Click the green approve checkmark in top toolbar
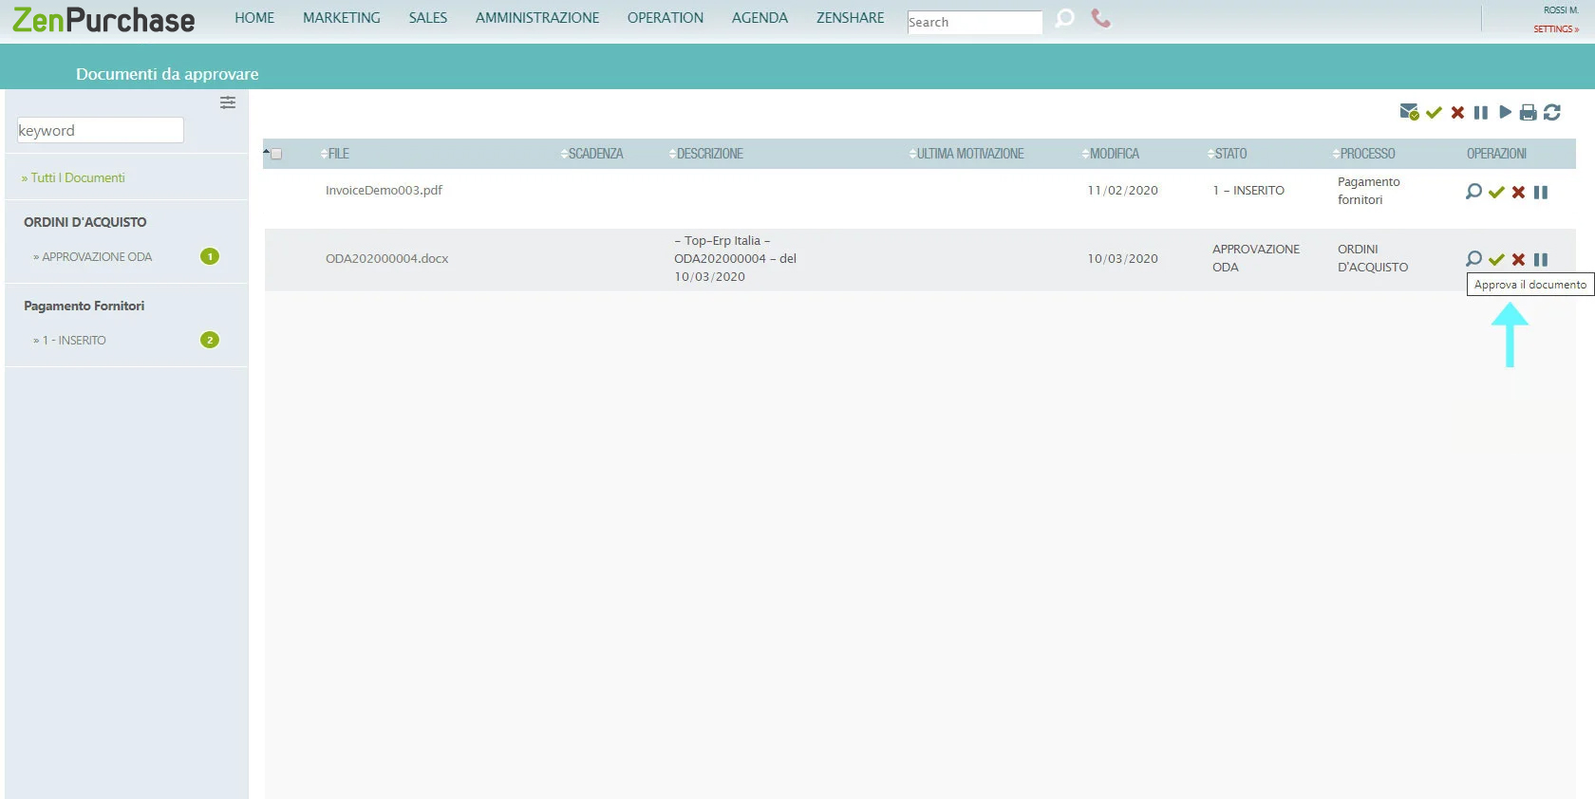Screen dimensions: 1595x799 1434,113
